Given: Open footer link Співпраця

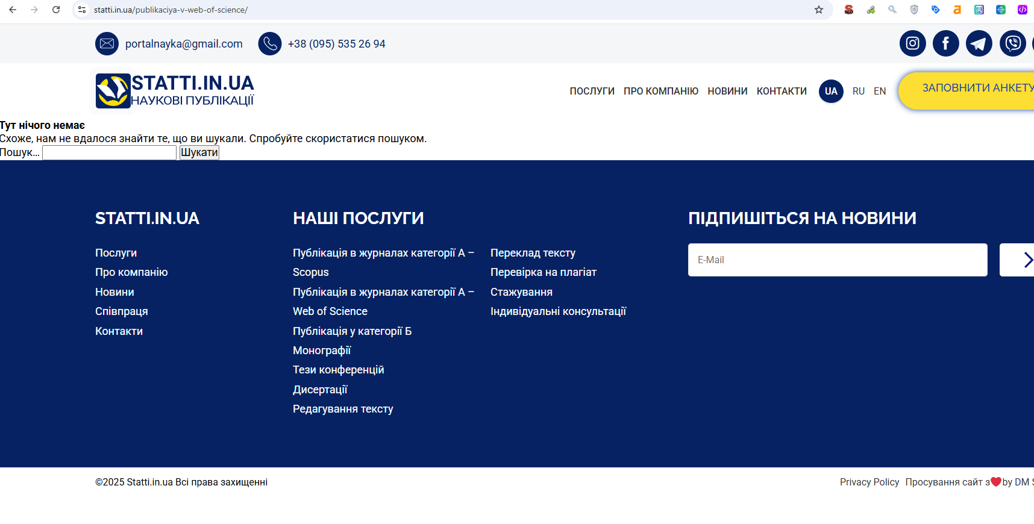Looking at the screenshot, I should (122, 311).
